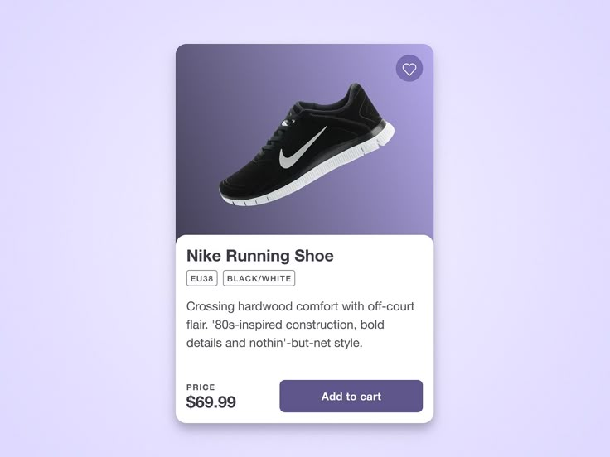
Task: Open the Nike Running Shoe title
Action: click(259, 256)
